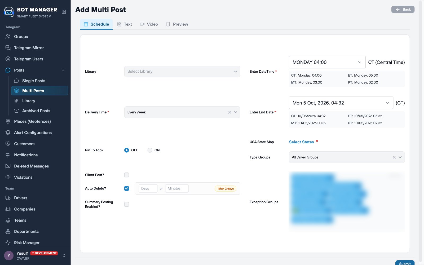Screen dimensions: 424x265
Task: Click the Bot Manager robot logo
Action: coord(9,12)
